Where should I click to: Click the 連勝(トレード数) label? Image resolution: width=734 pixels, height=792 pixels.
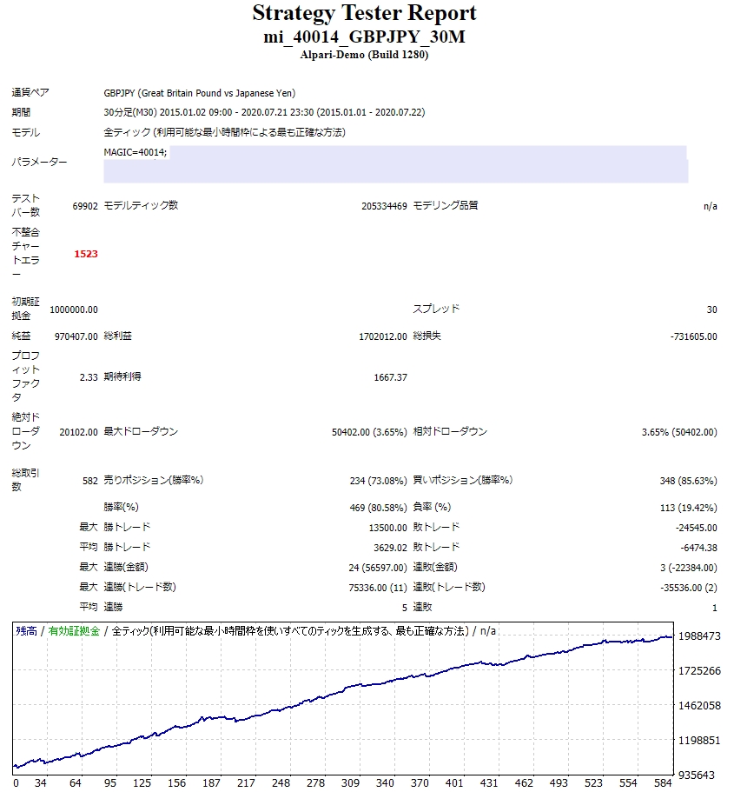point(140,587)
